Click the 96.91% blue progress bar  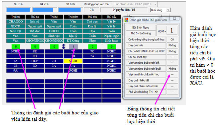pyautogui.click(x=18, y=10)
